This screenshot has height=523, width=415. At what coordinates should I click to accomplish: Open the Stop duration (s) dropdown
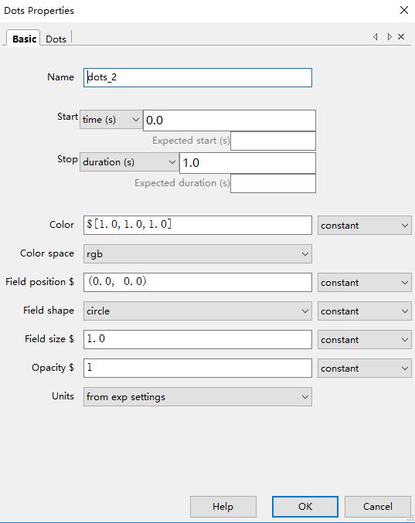coord(129,162)
